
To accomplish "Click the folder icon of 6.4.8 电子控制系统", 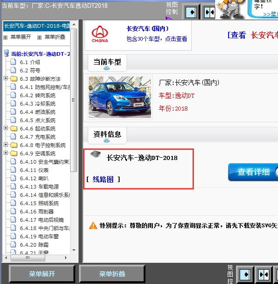I will coord(14,145).
